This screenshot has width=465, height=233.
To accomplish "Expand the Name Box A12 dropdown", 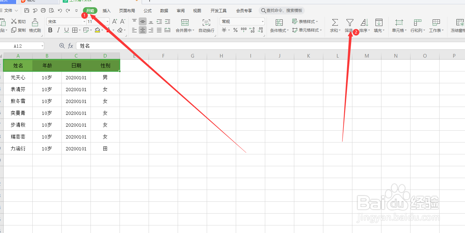I will (x=42, y=46).
